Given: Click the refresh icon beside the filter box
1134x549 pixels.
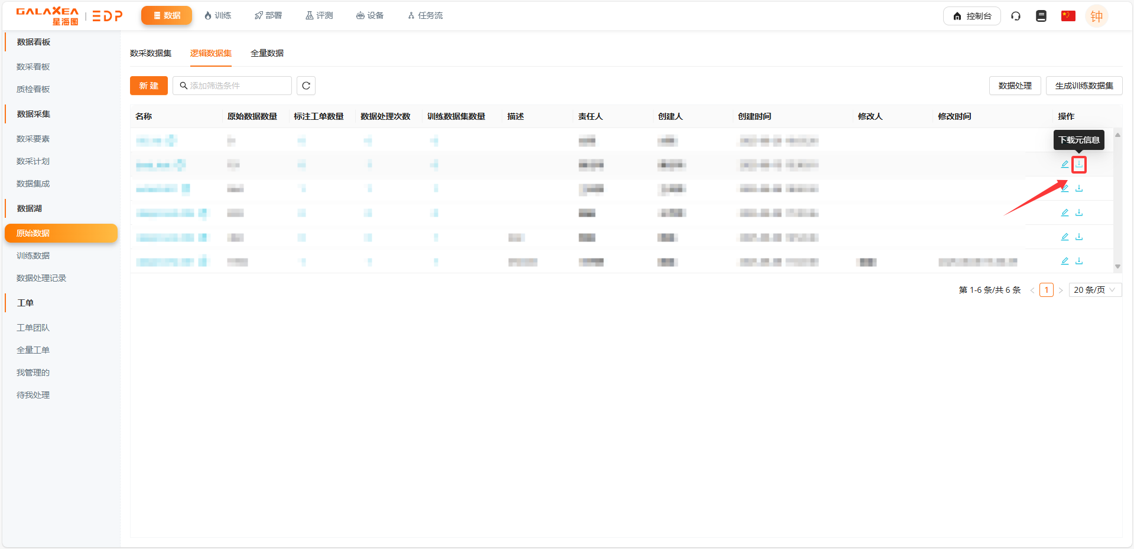Looking at the screenshot, I should [x=306, y=86].
